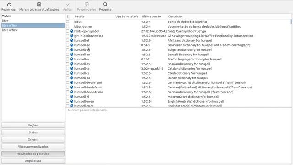The height and width of the screenshot is (165, 293).
Task: Tick the hunspell-el checkbox
Action: 67,97
